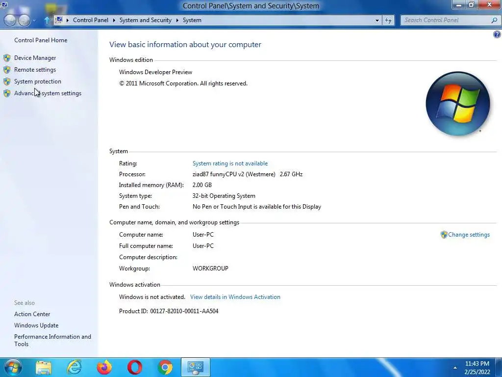The image size is (502, 377).
Task: Open View details in Windows Activation
Action: pyautogui.click(x=235, y=297)
